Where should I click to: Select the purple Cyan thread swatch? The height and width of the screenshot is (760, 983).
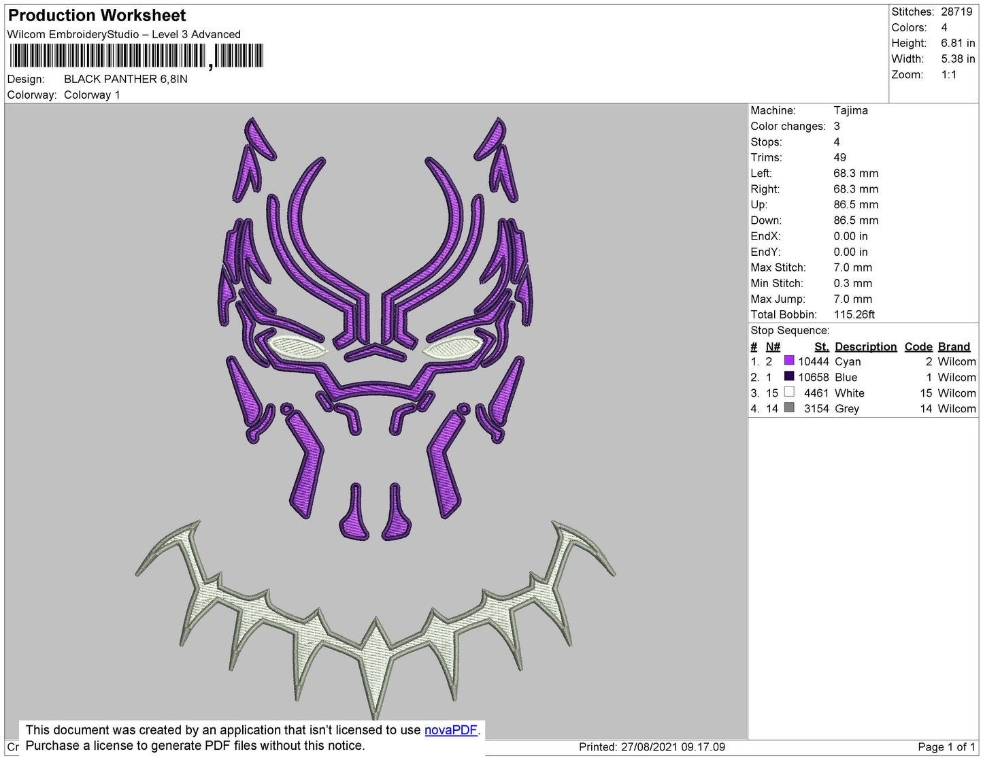[x=789, y=361]
